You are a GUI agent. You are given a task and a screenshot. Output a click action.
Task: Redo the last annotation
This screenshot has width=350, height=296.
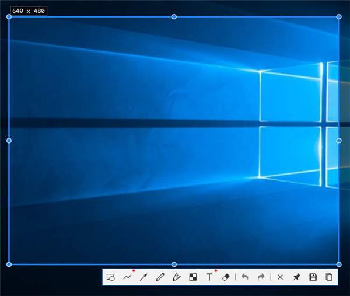pos(261,277)
